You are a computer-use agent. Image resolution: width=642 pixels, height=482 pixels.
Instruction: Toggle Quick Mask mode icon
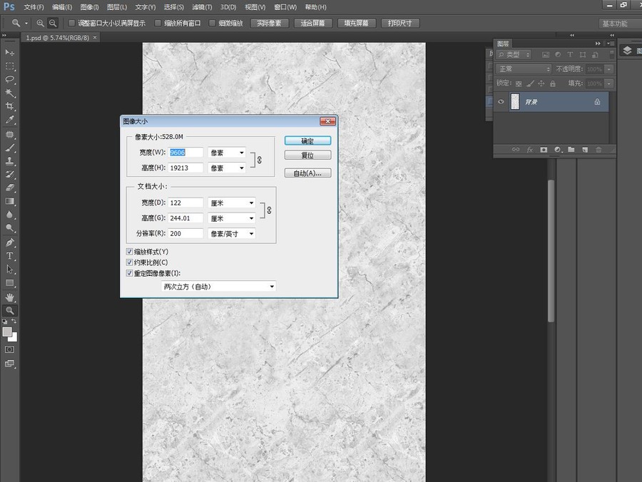(x=9, y=350)
